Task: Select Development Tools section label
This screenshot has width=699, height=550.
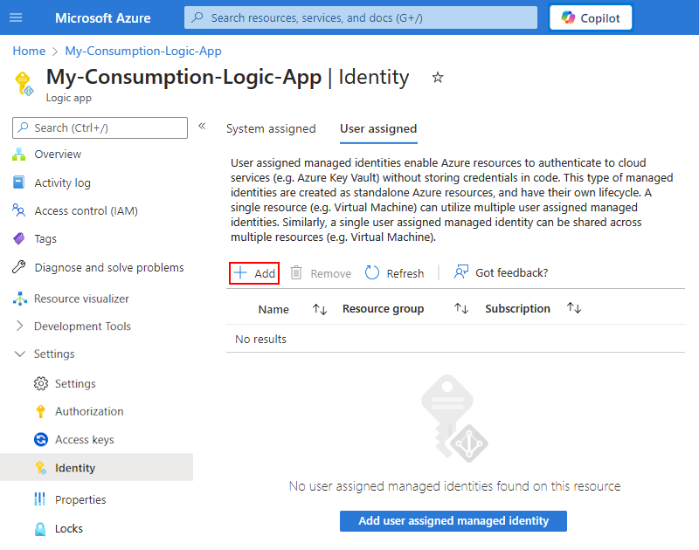Action: click(x=82, y=326)
